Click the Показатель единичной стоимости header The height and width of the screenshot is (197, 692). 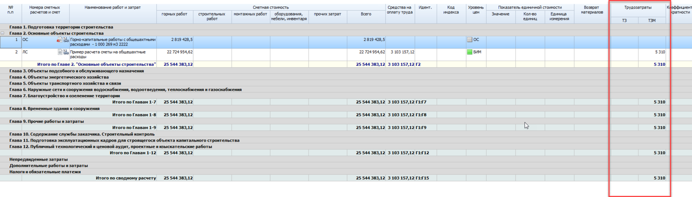click(530, 8)
